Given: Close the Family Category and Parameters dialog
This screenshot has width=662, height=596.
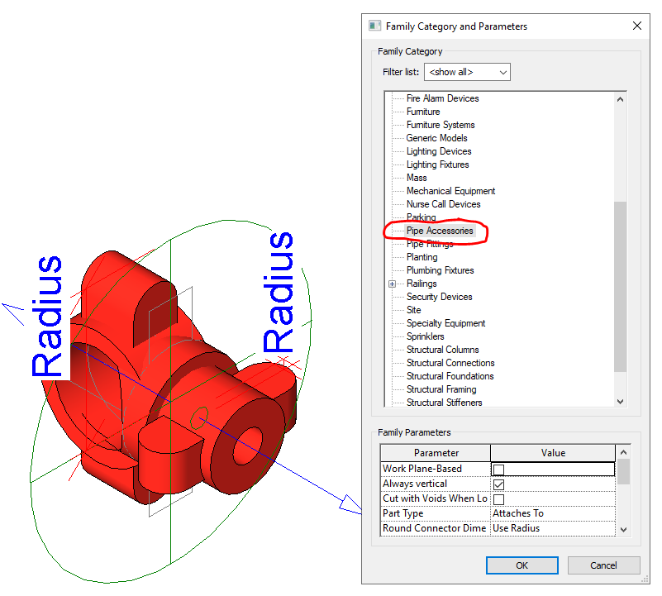Looking at the screenshot, I should click(x=637, y=26).
